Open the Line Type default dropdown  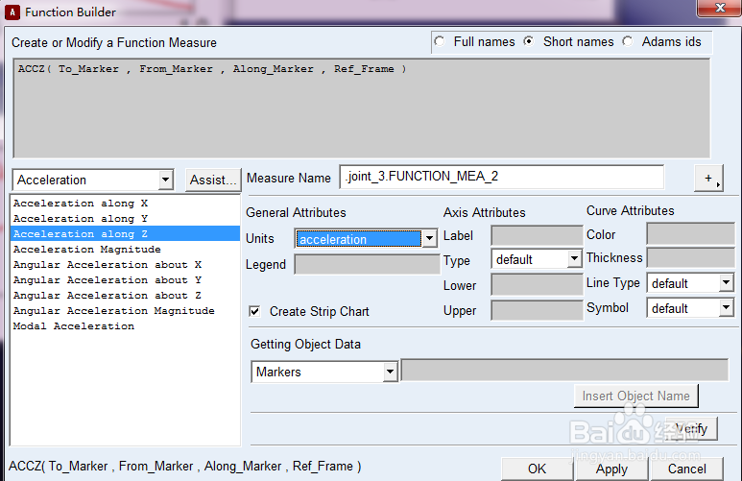point(726,283)
